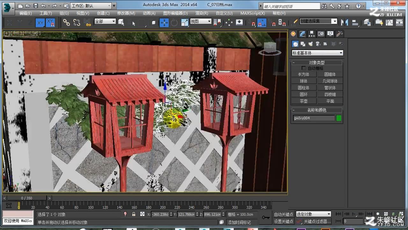Image resolution: width=408 pixels, height=230 pixels.
Task: Open the MAXScript(X) menu
Action: (253, 13)
